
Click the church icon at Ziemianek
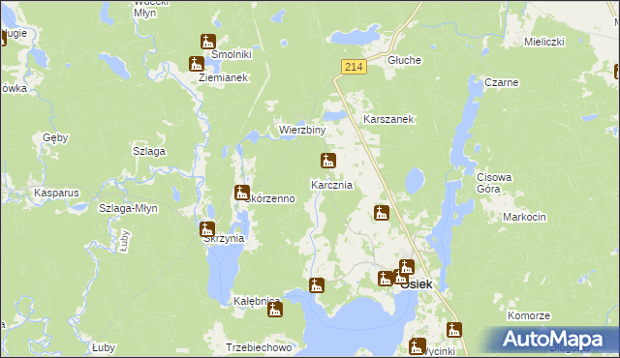click(196, 64)
